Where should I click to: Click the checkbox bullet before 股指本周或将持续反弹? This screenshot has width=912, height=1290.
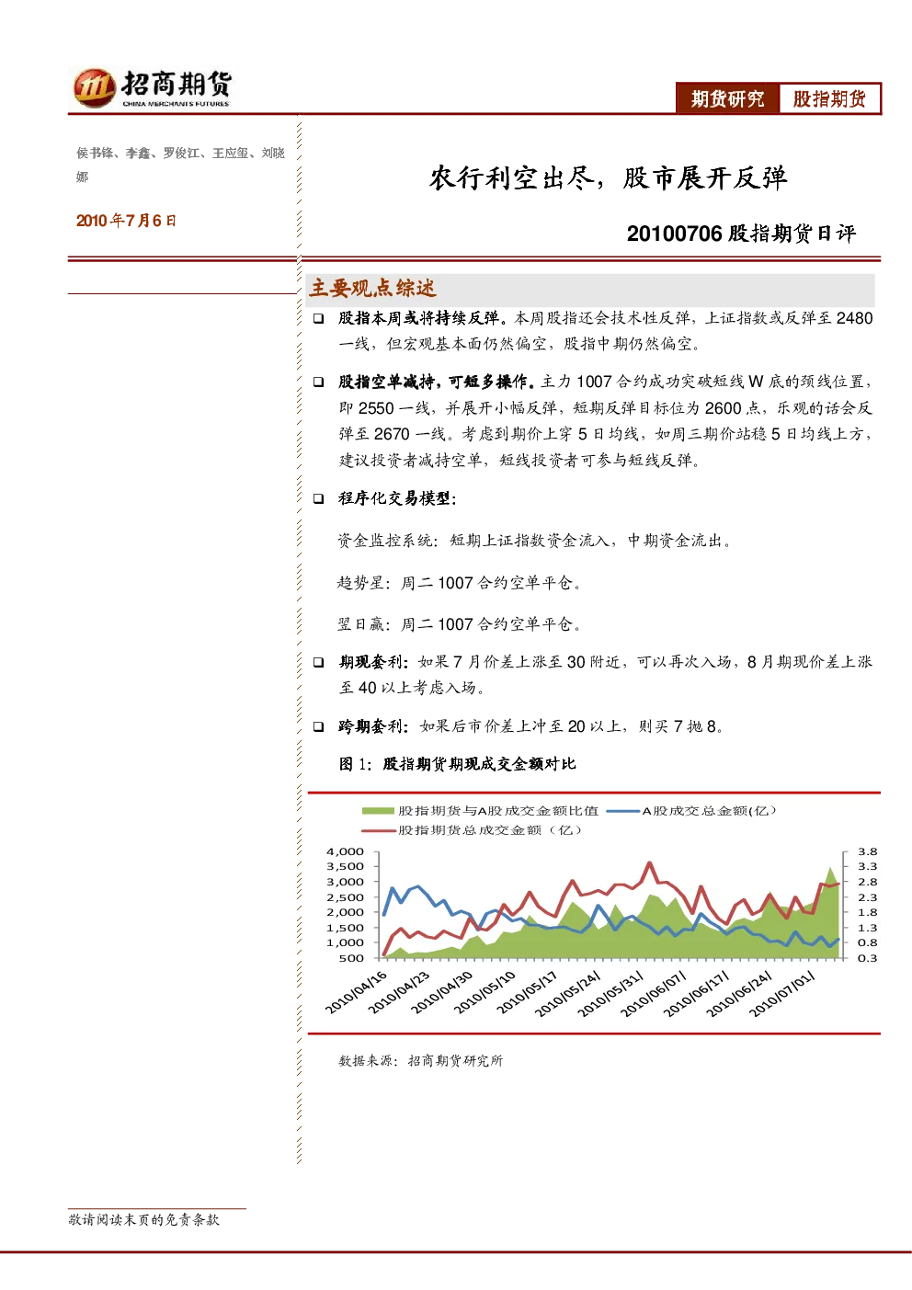click(318, 318)
